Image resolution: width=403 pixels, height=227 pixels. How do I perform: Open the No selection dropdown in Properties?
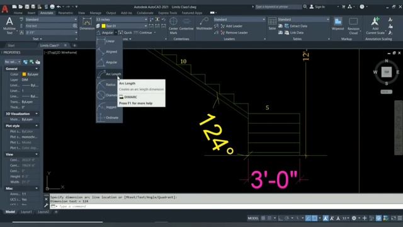(13, 62)
